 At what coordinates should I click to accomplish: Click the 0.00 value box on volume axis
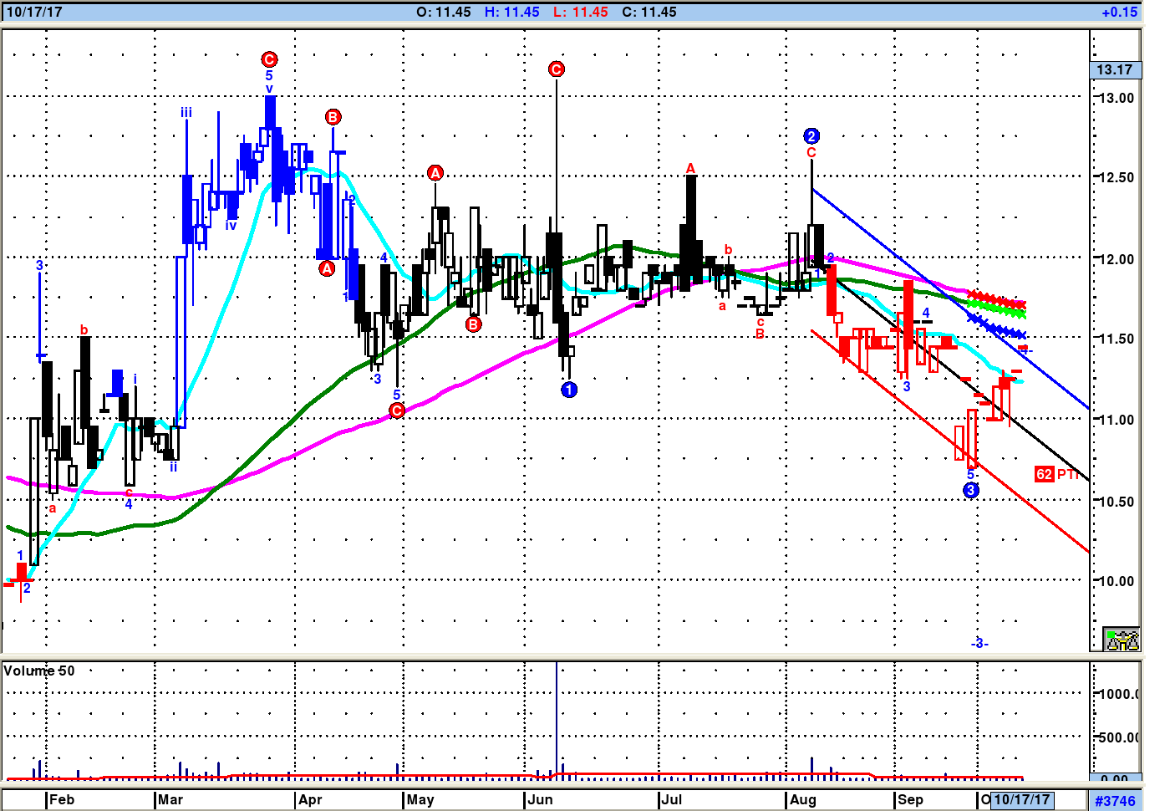pos(1115,778)
